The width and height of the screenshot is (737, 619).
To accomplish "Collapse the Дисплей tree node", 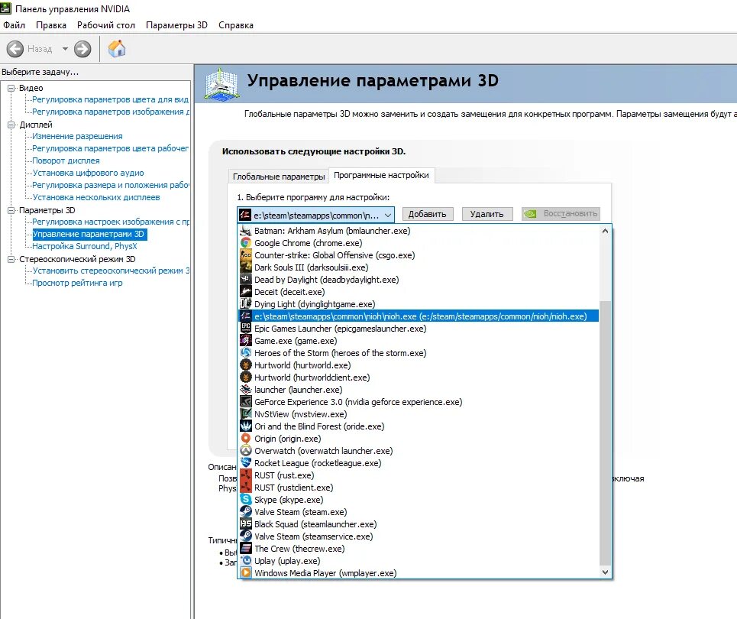I will (x=11, y=125).
